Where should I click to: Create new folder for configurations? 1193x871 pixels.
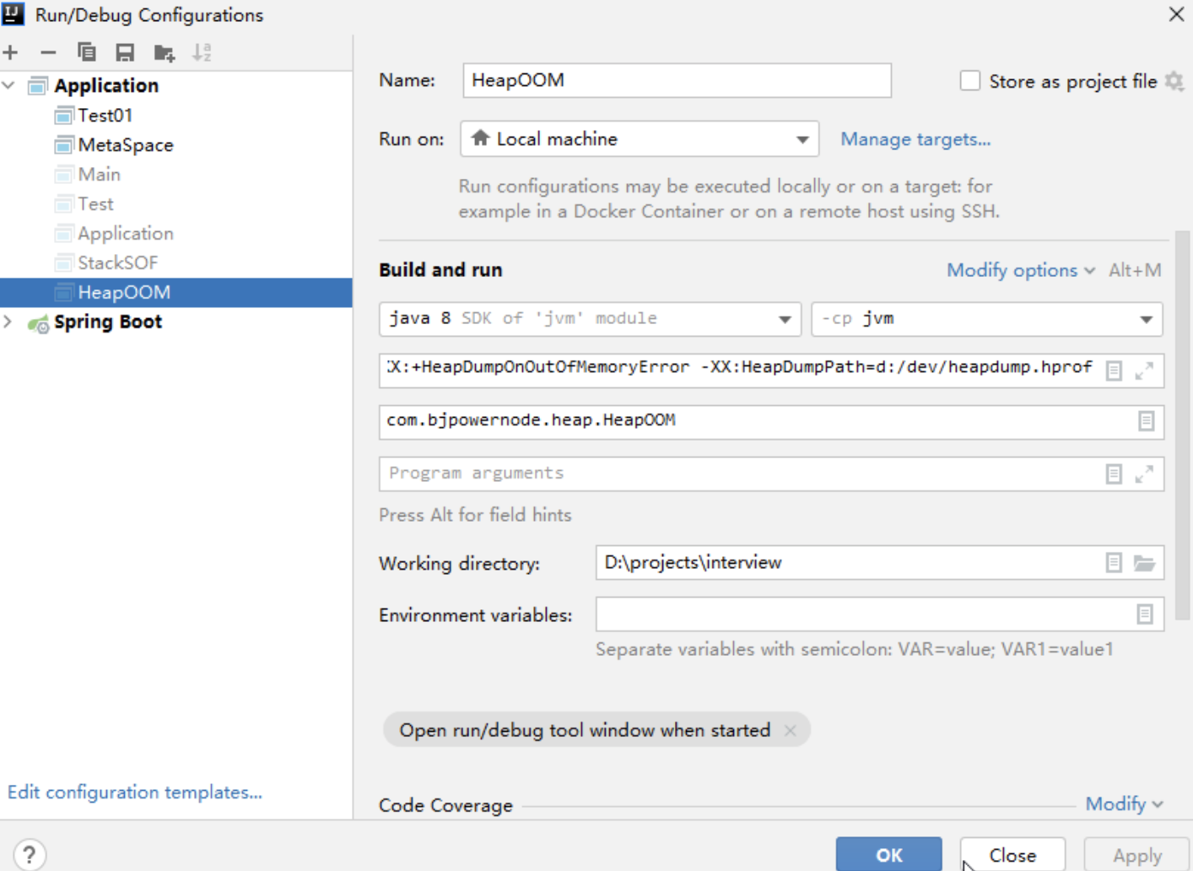click(x=165, y=52)
